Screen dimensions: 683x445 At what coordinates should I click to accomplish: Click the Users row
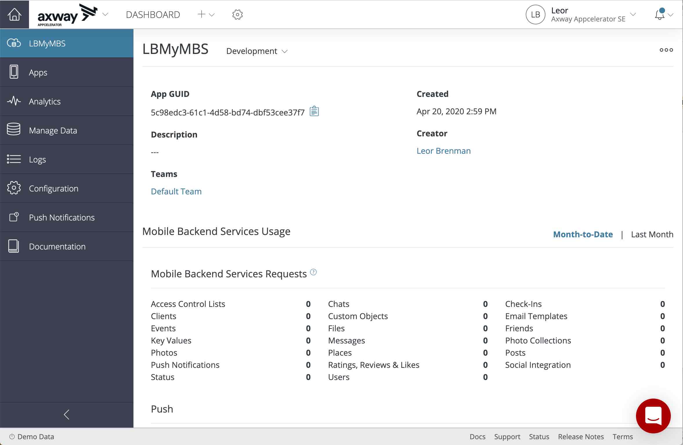(x=408, y=377)
